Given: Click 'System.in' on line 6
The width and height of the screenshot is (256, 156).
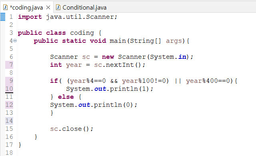Looking at the screenshot, I should (168, 57).
